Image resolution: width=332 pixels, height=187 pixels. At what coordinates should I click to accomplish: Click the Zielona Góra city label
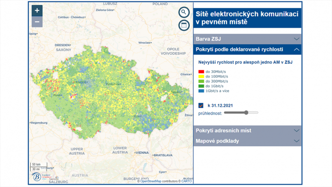pyautogui.click(x=105, y=10)
